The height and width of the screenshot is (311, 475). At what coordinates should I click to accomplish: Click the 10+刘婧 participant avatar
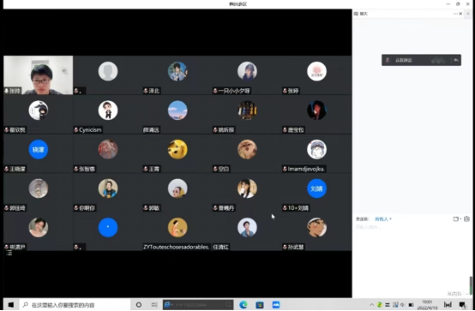click(x=317, y=188)
